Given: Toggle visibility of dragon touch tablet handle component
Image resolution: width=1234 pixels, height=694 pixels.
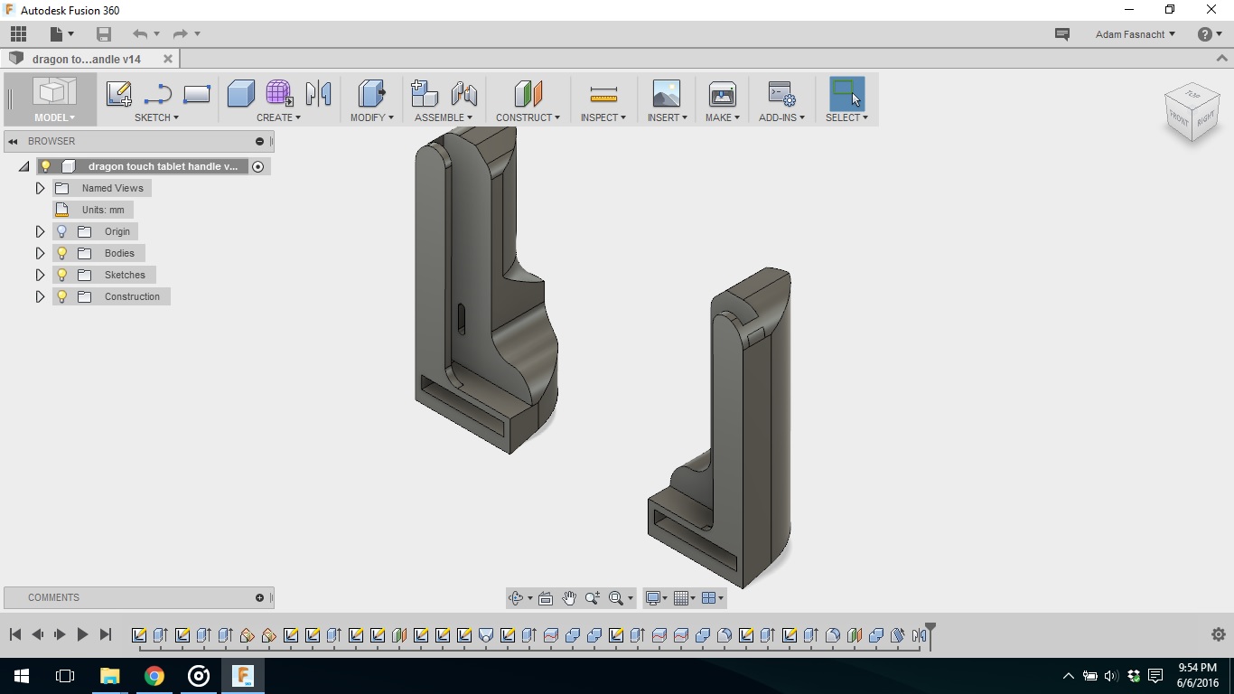Looking at the screenshot, I should [x=45, y=166].
